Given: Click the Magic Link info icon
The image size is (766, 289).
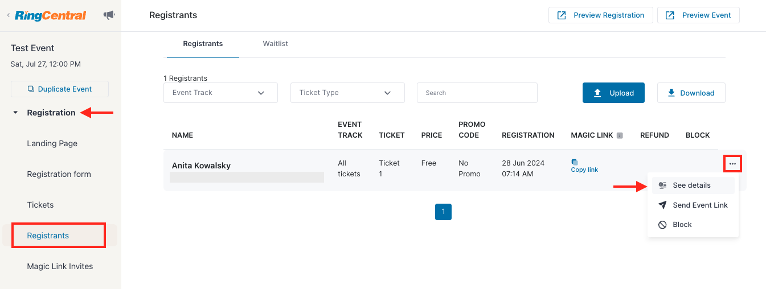Looking at the screenshot, I should click(x=620, y=135).
